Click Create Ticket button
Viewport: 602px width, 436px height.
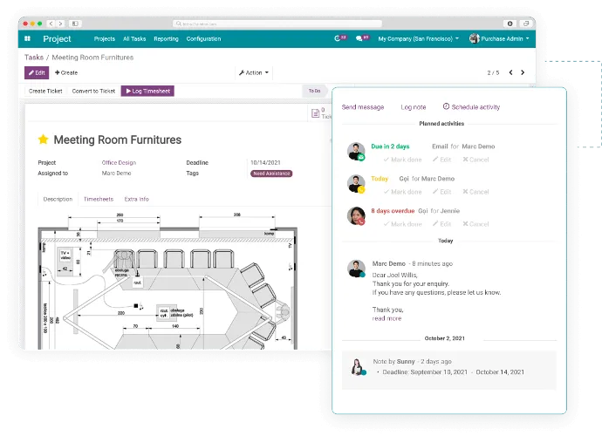click(45, 91)
